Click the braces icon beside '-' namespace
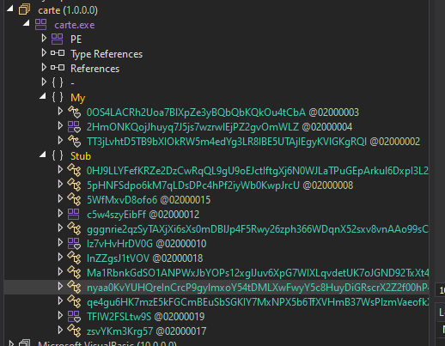Image resolution: width=445 pixels, height=346 pixels. click(58, 82)
